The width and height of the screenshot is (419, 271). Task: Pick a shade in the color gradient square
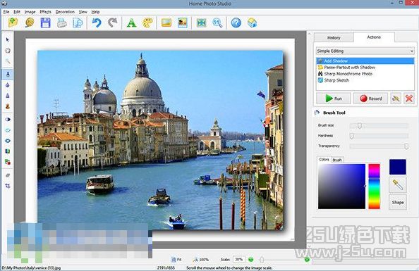[341, 187]
